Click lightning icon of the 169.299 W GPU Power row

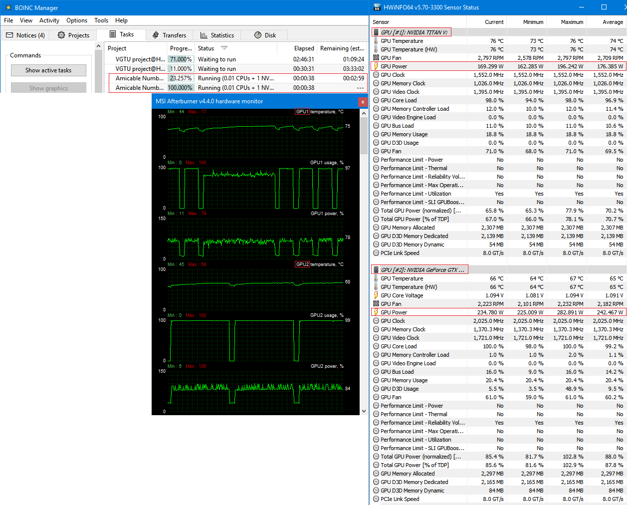tap(376, 66)
